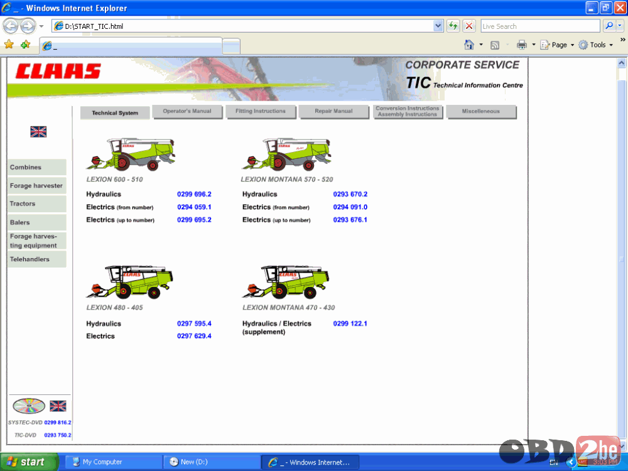
Task: Select Forage harvesting equipment in sidebar
Action: click(x=37, y=241)
